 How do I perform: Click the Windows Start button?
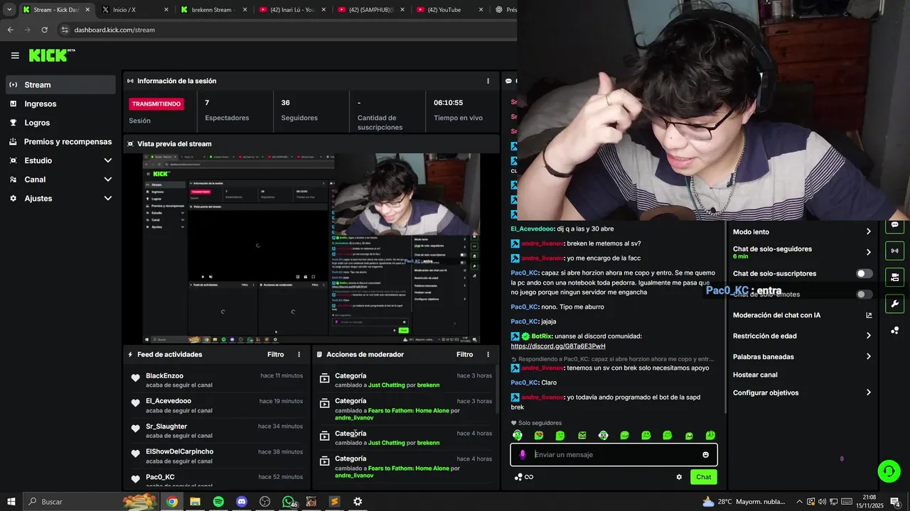pos(11,502)
